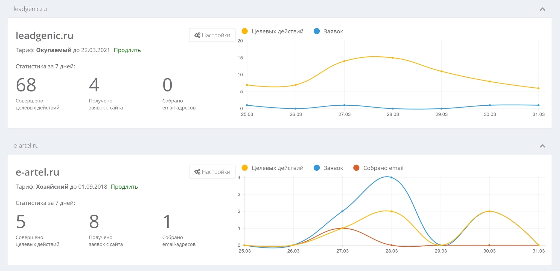Click the 8 заявок statistic for e-artel.ru
This screenshot has height=271, width=560.
pos(94,221)
